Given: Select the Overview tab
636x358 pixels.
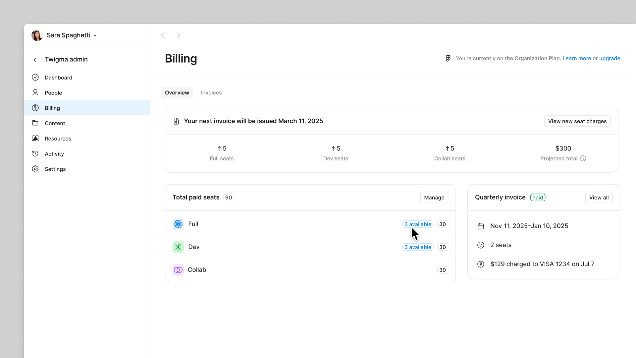Looking at the screenshot, I should [177, 93].
